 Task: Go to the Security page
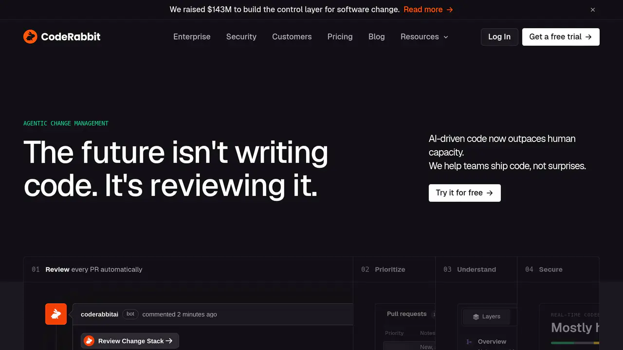pos(241,36)
